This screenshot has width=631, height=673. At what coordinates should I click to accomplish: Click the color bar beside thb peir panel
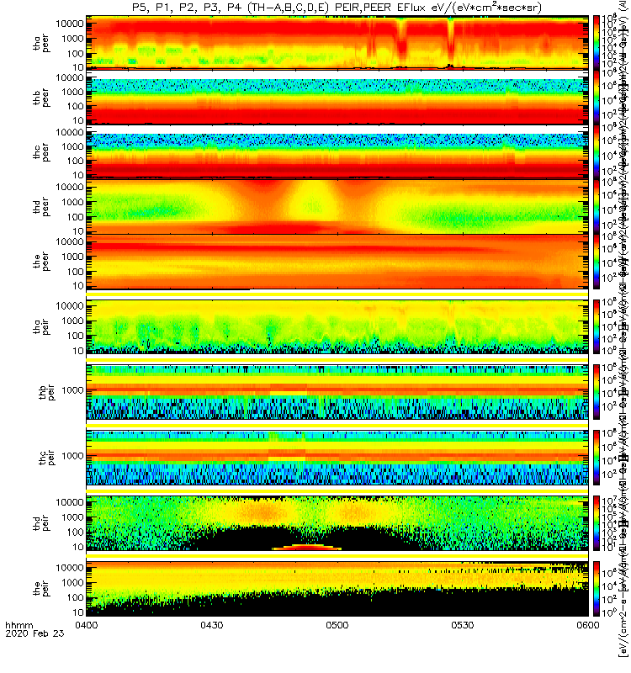pos(597,390)
